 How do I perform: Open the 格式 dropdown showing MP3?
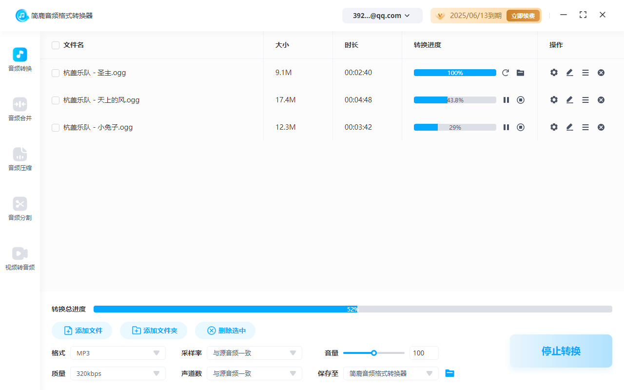tap(117, 352)
